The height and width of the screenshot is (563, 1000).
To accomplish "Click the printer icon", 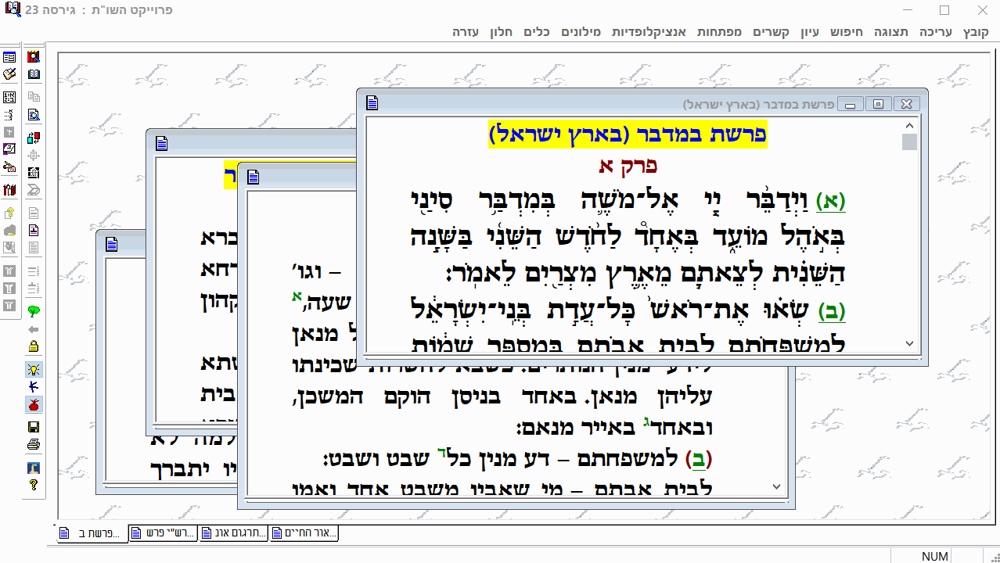I will point(34,444).
